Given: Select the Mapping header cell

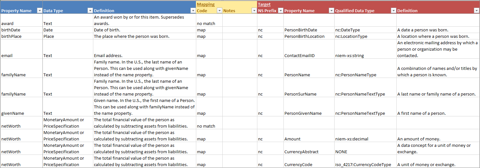Looking at the screenshot, I should [209, 4].
